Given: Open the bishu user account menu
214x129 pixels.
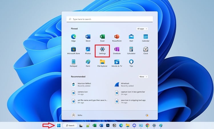Looking at the screenshot, I should [78, 115].
